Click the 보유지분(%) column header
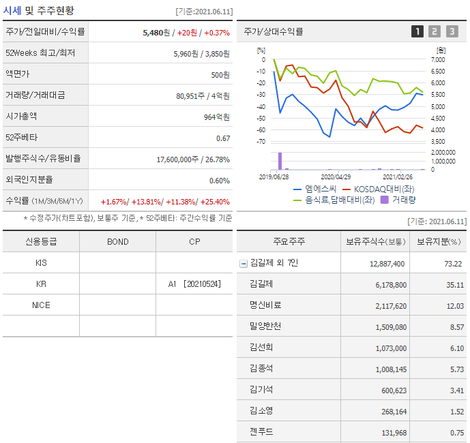 point(439,241)
